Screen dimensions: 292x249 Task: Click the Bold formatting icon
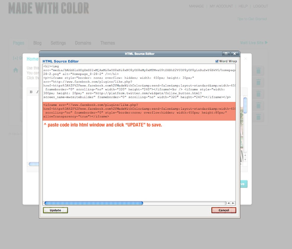[x=31, y=92]
